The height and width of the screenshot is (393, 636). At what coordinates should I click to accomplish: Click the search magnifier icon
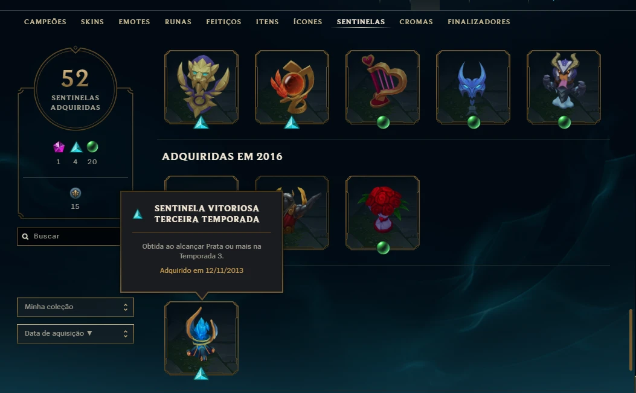[25, 237]
